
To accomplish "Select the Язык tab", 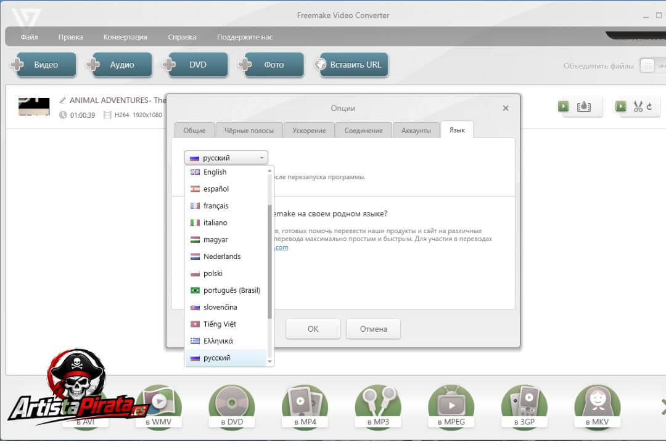I will (x=457, y=130).
